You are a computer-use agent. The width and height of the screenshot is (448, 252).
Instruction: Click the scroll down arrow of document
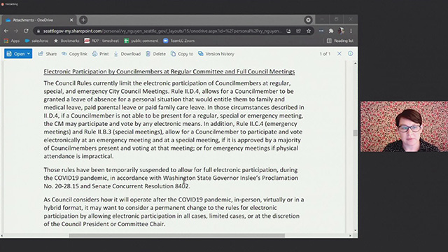355,230
